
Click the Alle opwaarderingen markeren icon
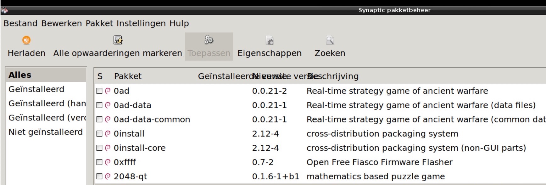tap(118, 40)
